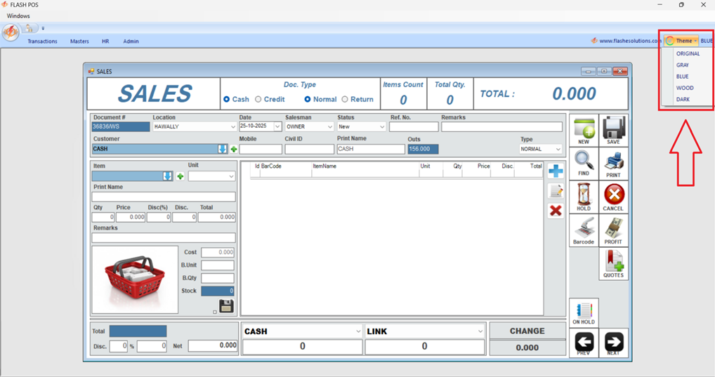715x377 pixels.
Task: Open the Transactions menu
Action: 42,41
